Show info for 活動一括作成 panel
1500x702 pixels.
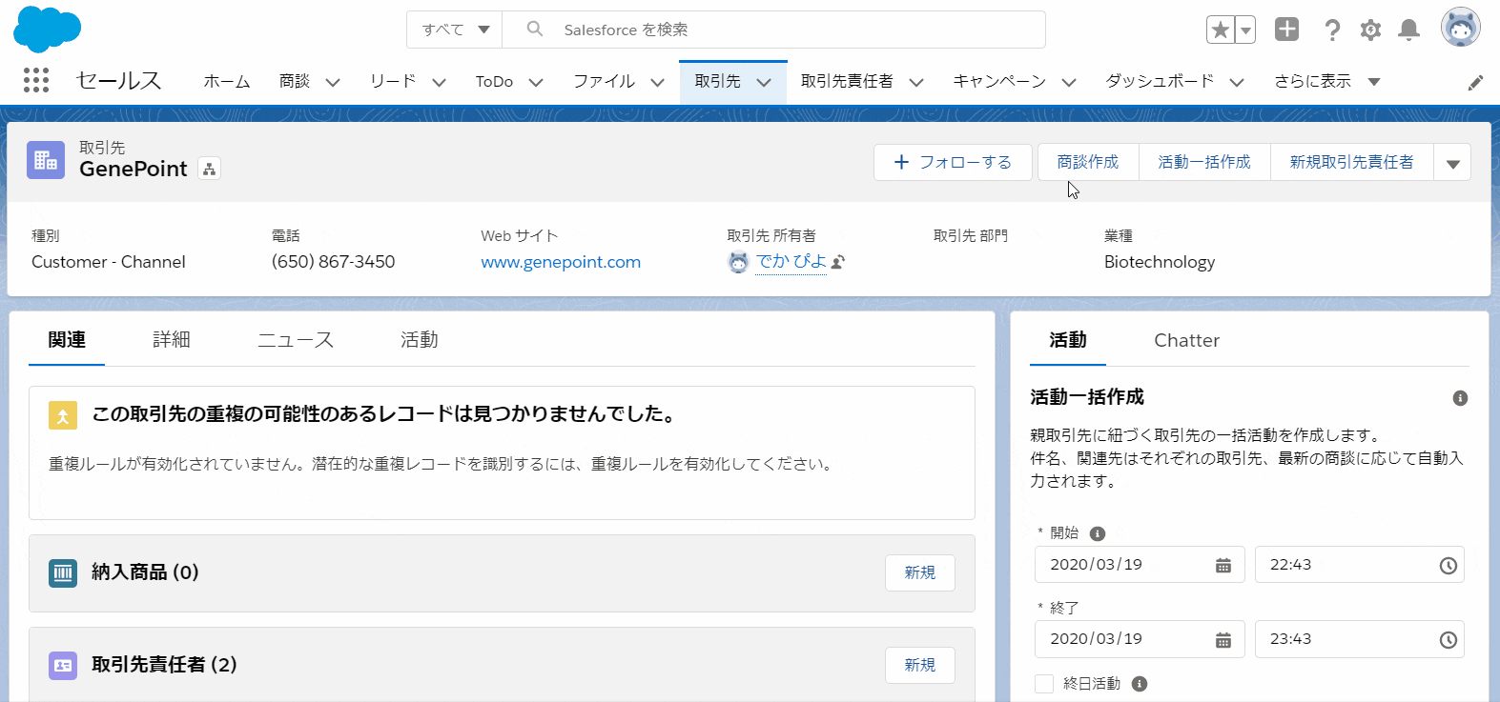[x=1460, y=398]
